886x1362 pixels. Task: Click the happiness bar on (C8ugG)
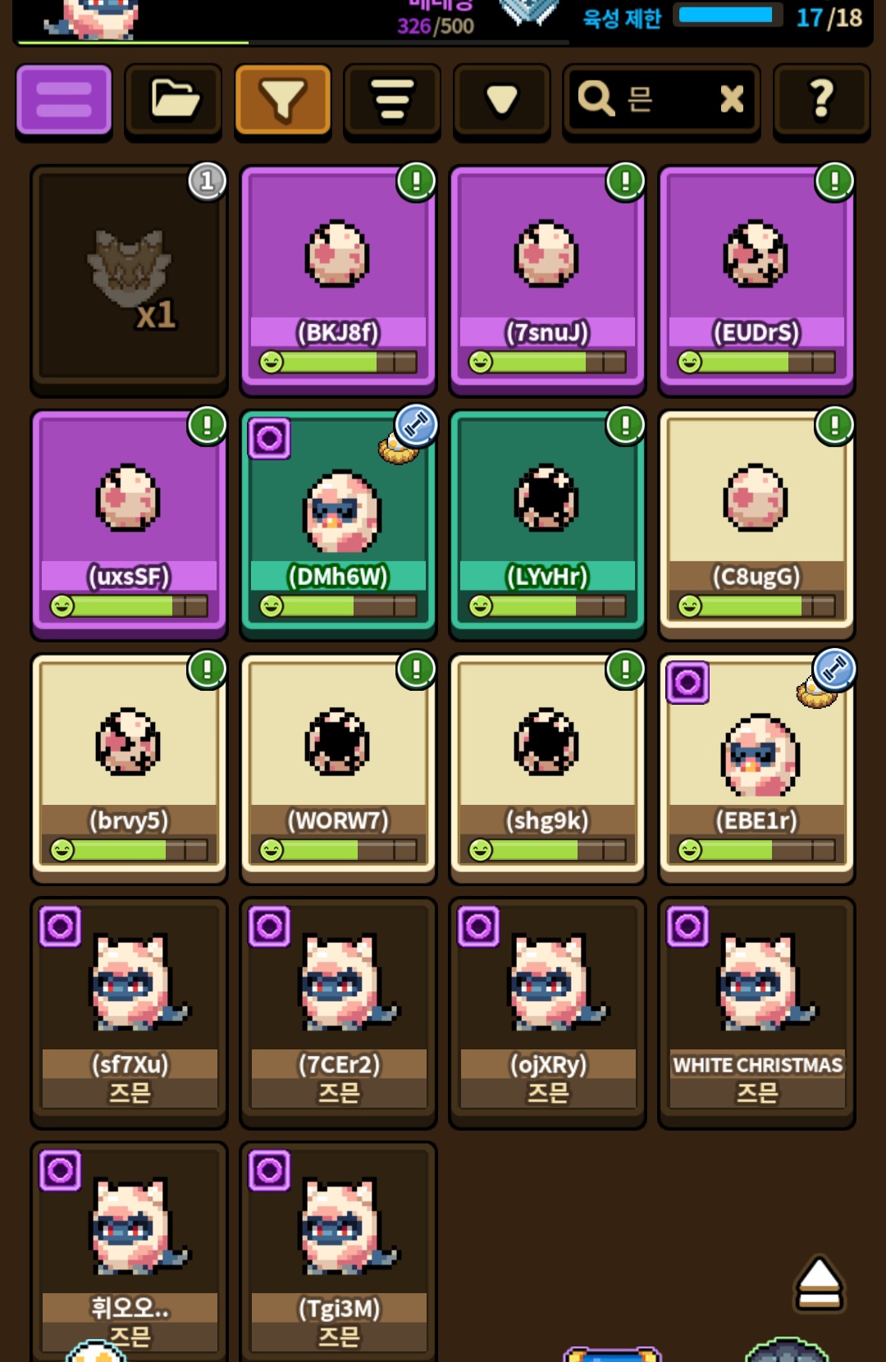pos(757,606)
